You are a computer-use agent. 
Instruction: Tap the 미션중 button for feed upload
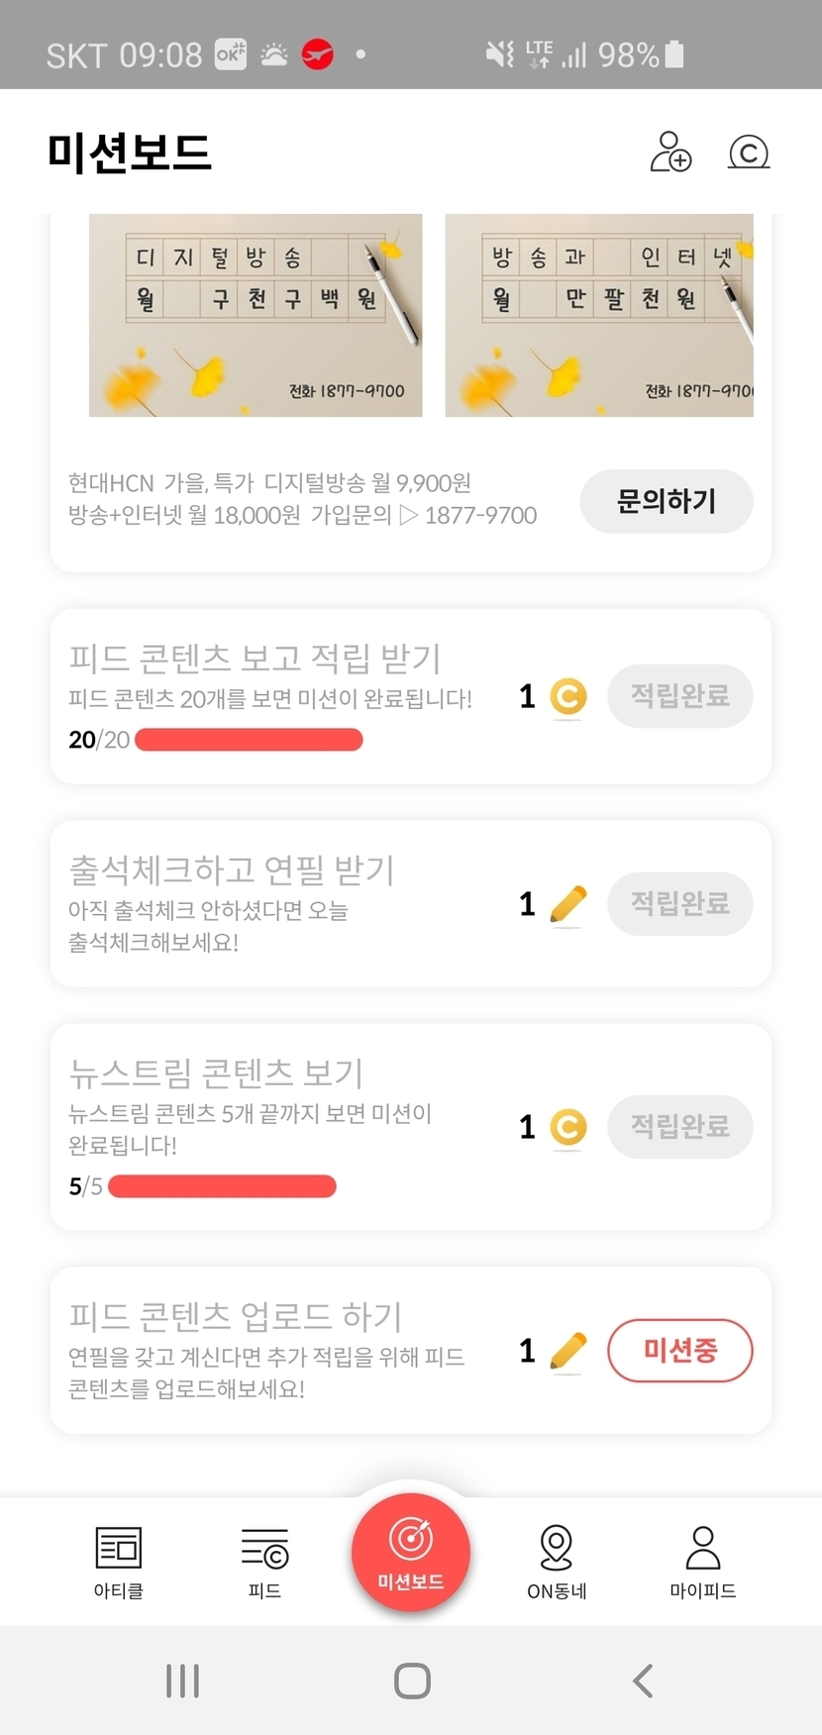(x=680, y=1350)
